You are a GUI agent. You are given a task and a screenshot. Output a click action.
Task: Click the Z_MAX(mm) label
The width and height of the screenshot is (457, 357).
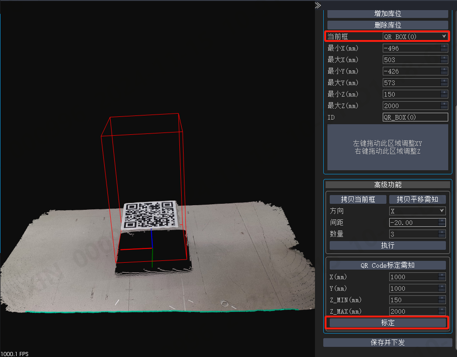tap(346, 311)
